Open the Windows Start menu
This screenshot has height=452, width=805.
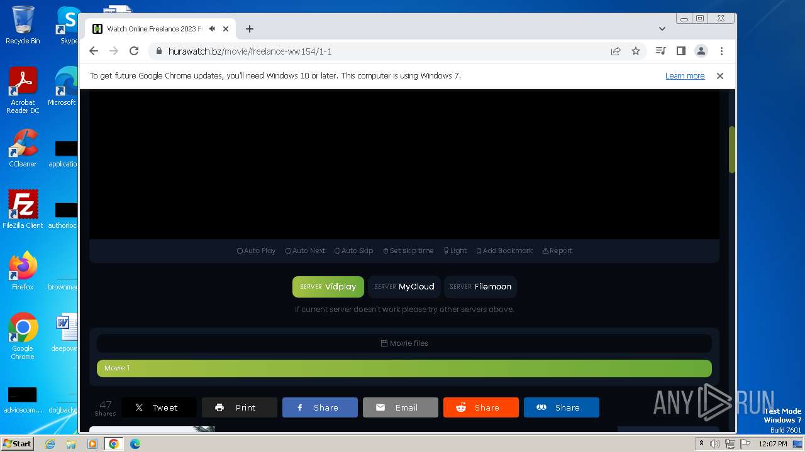coord(18,443)
